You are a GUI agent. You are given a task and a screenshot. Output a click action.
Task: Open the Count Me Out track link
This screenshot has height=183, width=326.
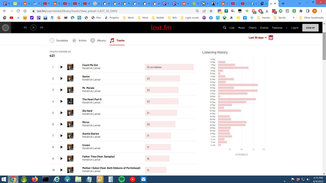point(90,65)
